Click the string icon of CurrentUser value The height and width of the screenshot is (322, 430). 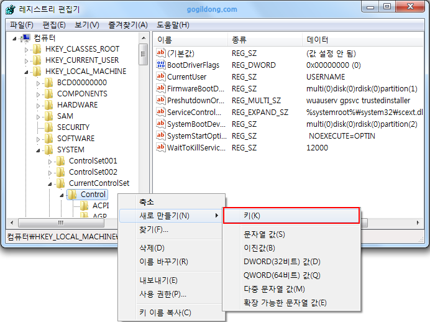(x=161, y=76)
